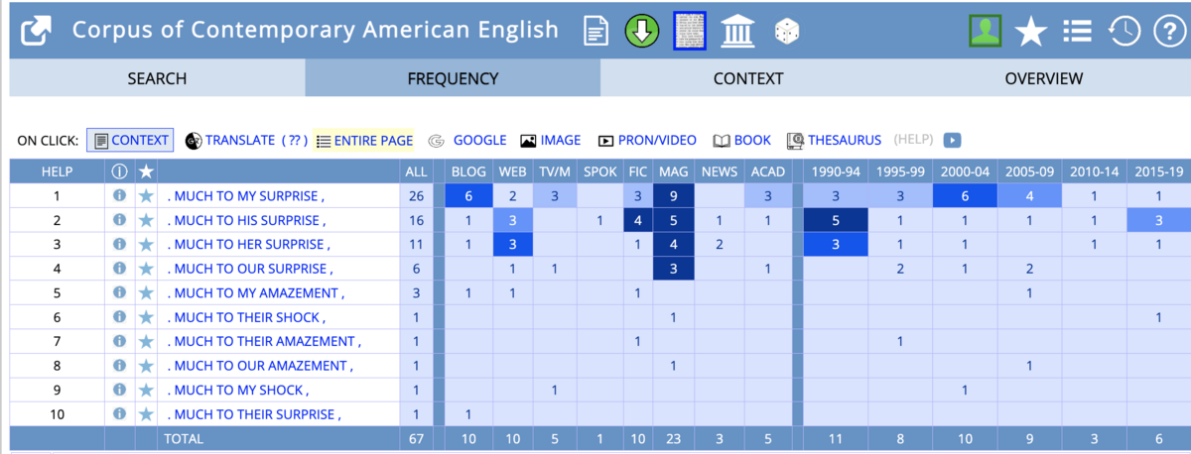Open the institution building icon
The width and height of the screenshot is (1191, 454).
click(737, 31)
